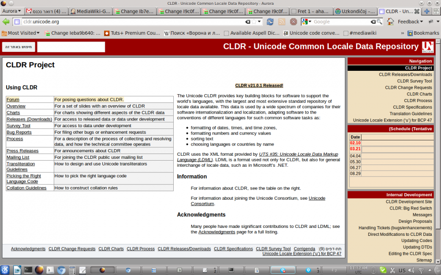Close the CLDR tab with its X
This screenshot has width=441, height=275.
click(x=417, y=11)
